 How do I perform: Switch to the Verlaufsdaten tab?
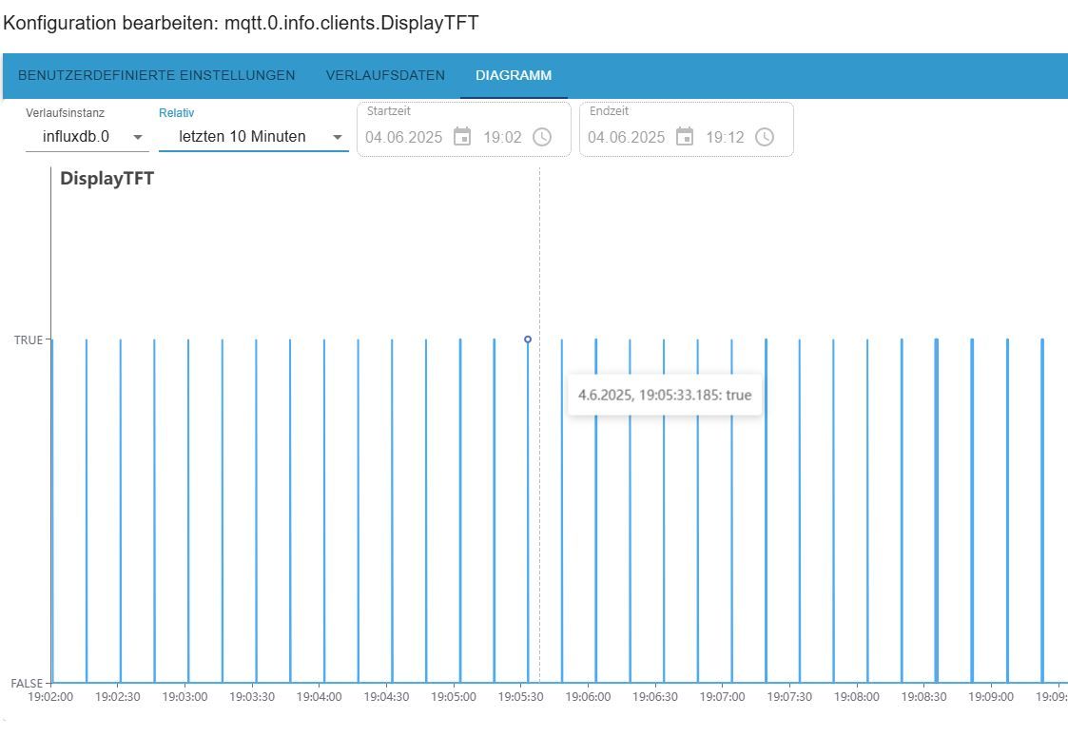click(x=385, y=76)
